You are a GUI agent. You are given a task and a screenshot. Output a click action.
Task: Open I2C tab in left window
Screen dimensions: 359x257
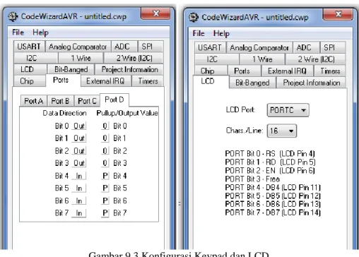point(36,58)
